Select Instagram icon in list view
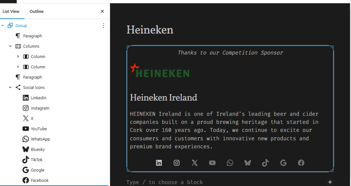351x186 pixels. (x=26, y=108)
